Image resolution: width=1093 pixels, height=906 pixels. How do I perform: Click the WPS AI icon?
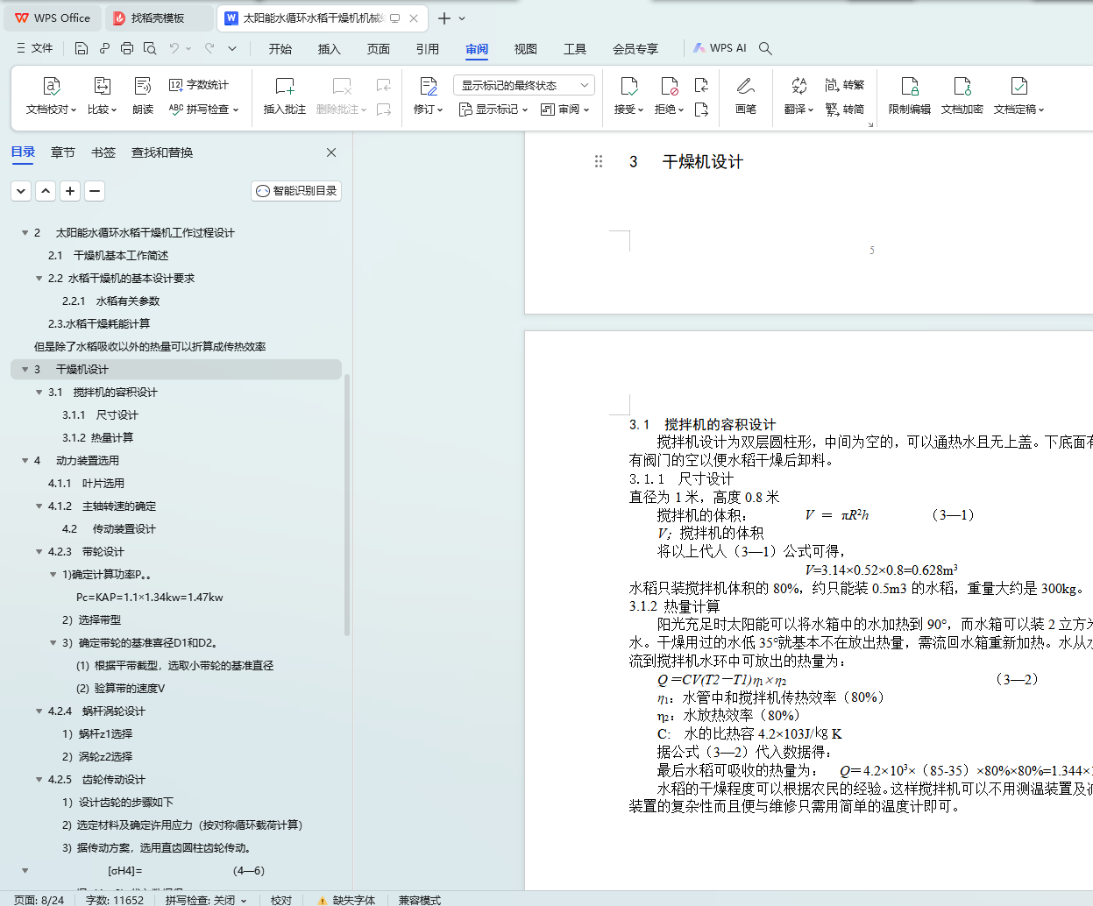(x=720, y=48)
